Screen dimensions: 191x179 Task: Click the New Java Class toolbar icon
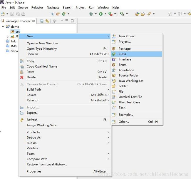pos(64,14)
